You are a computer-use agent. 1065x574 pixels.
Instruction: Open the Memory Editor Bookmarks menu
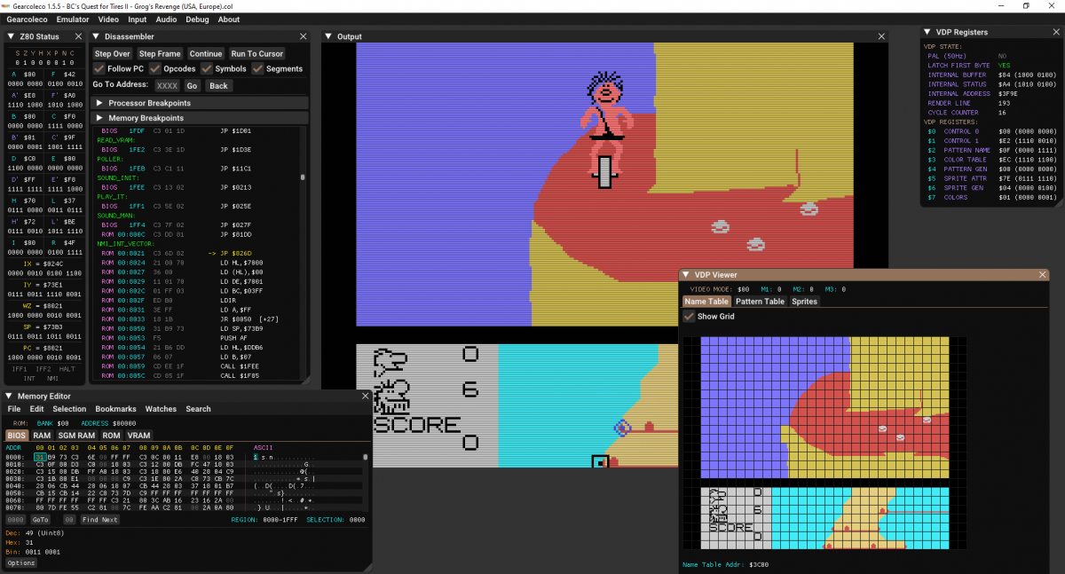point(116,409)
